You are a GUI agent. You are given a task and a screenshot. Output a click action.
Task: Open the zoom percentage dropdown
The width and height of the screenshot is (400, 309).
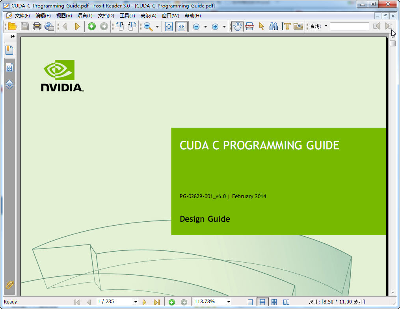point(229,302)
